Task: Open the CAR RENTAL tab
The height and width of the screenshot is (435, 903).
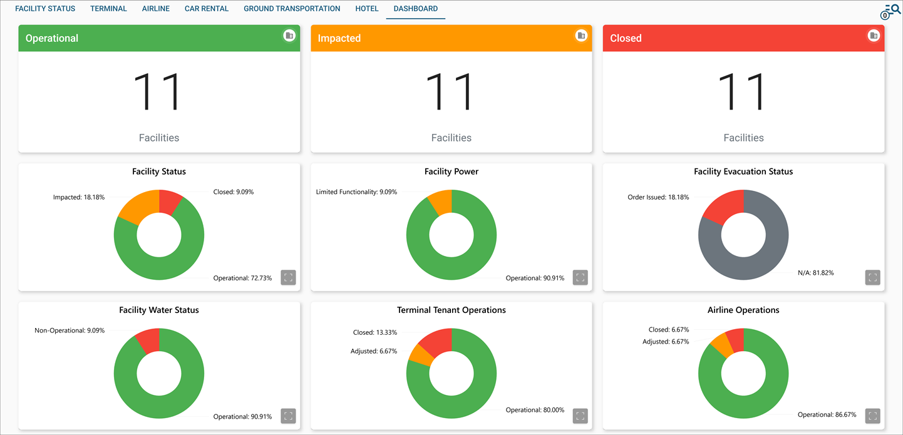Action: 207,8
